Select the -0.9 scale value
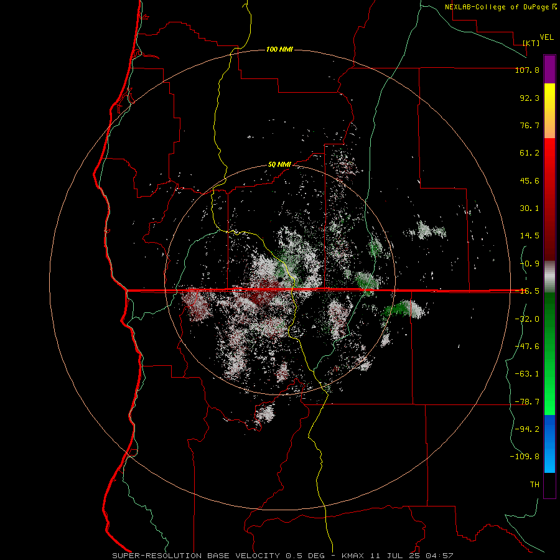 pyautogui.click(x=530, y=264)
